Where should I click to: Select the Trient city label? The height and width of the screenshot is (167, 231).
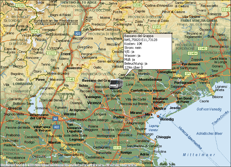click(x=66, y=54)
